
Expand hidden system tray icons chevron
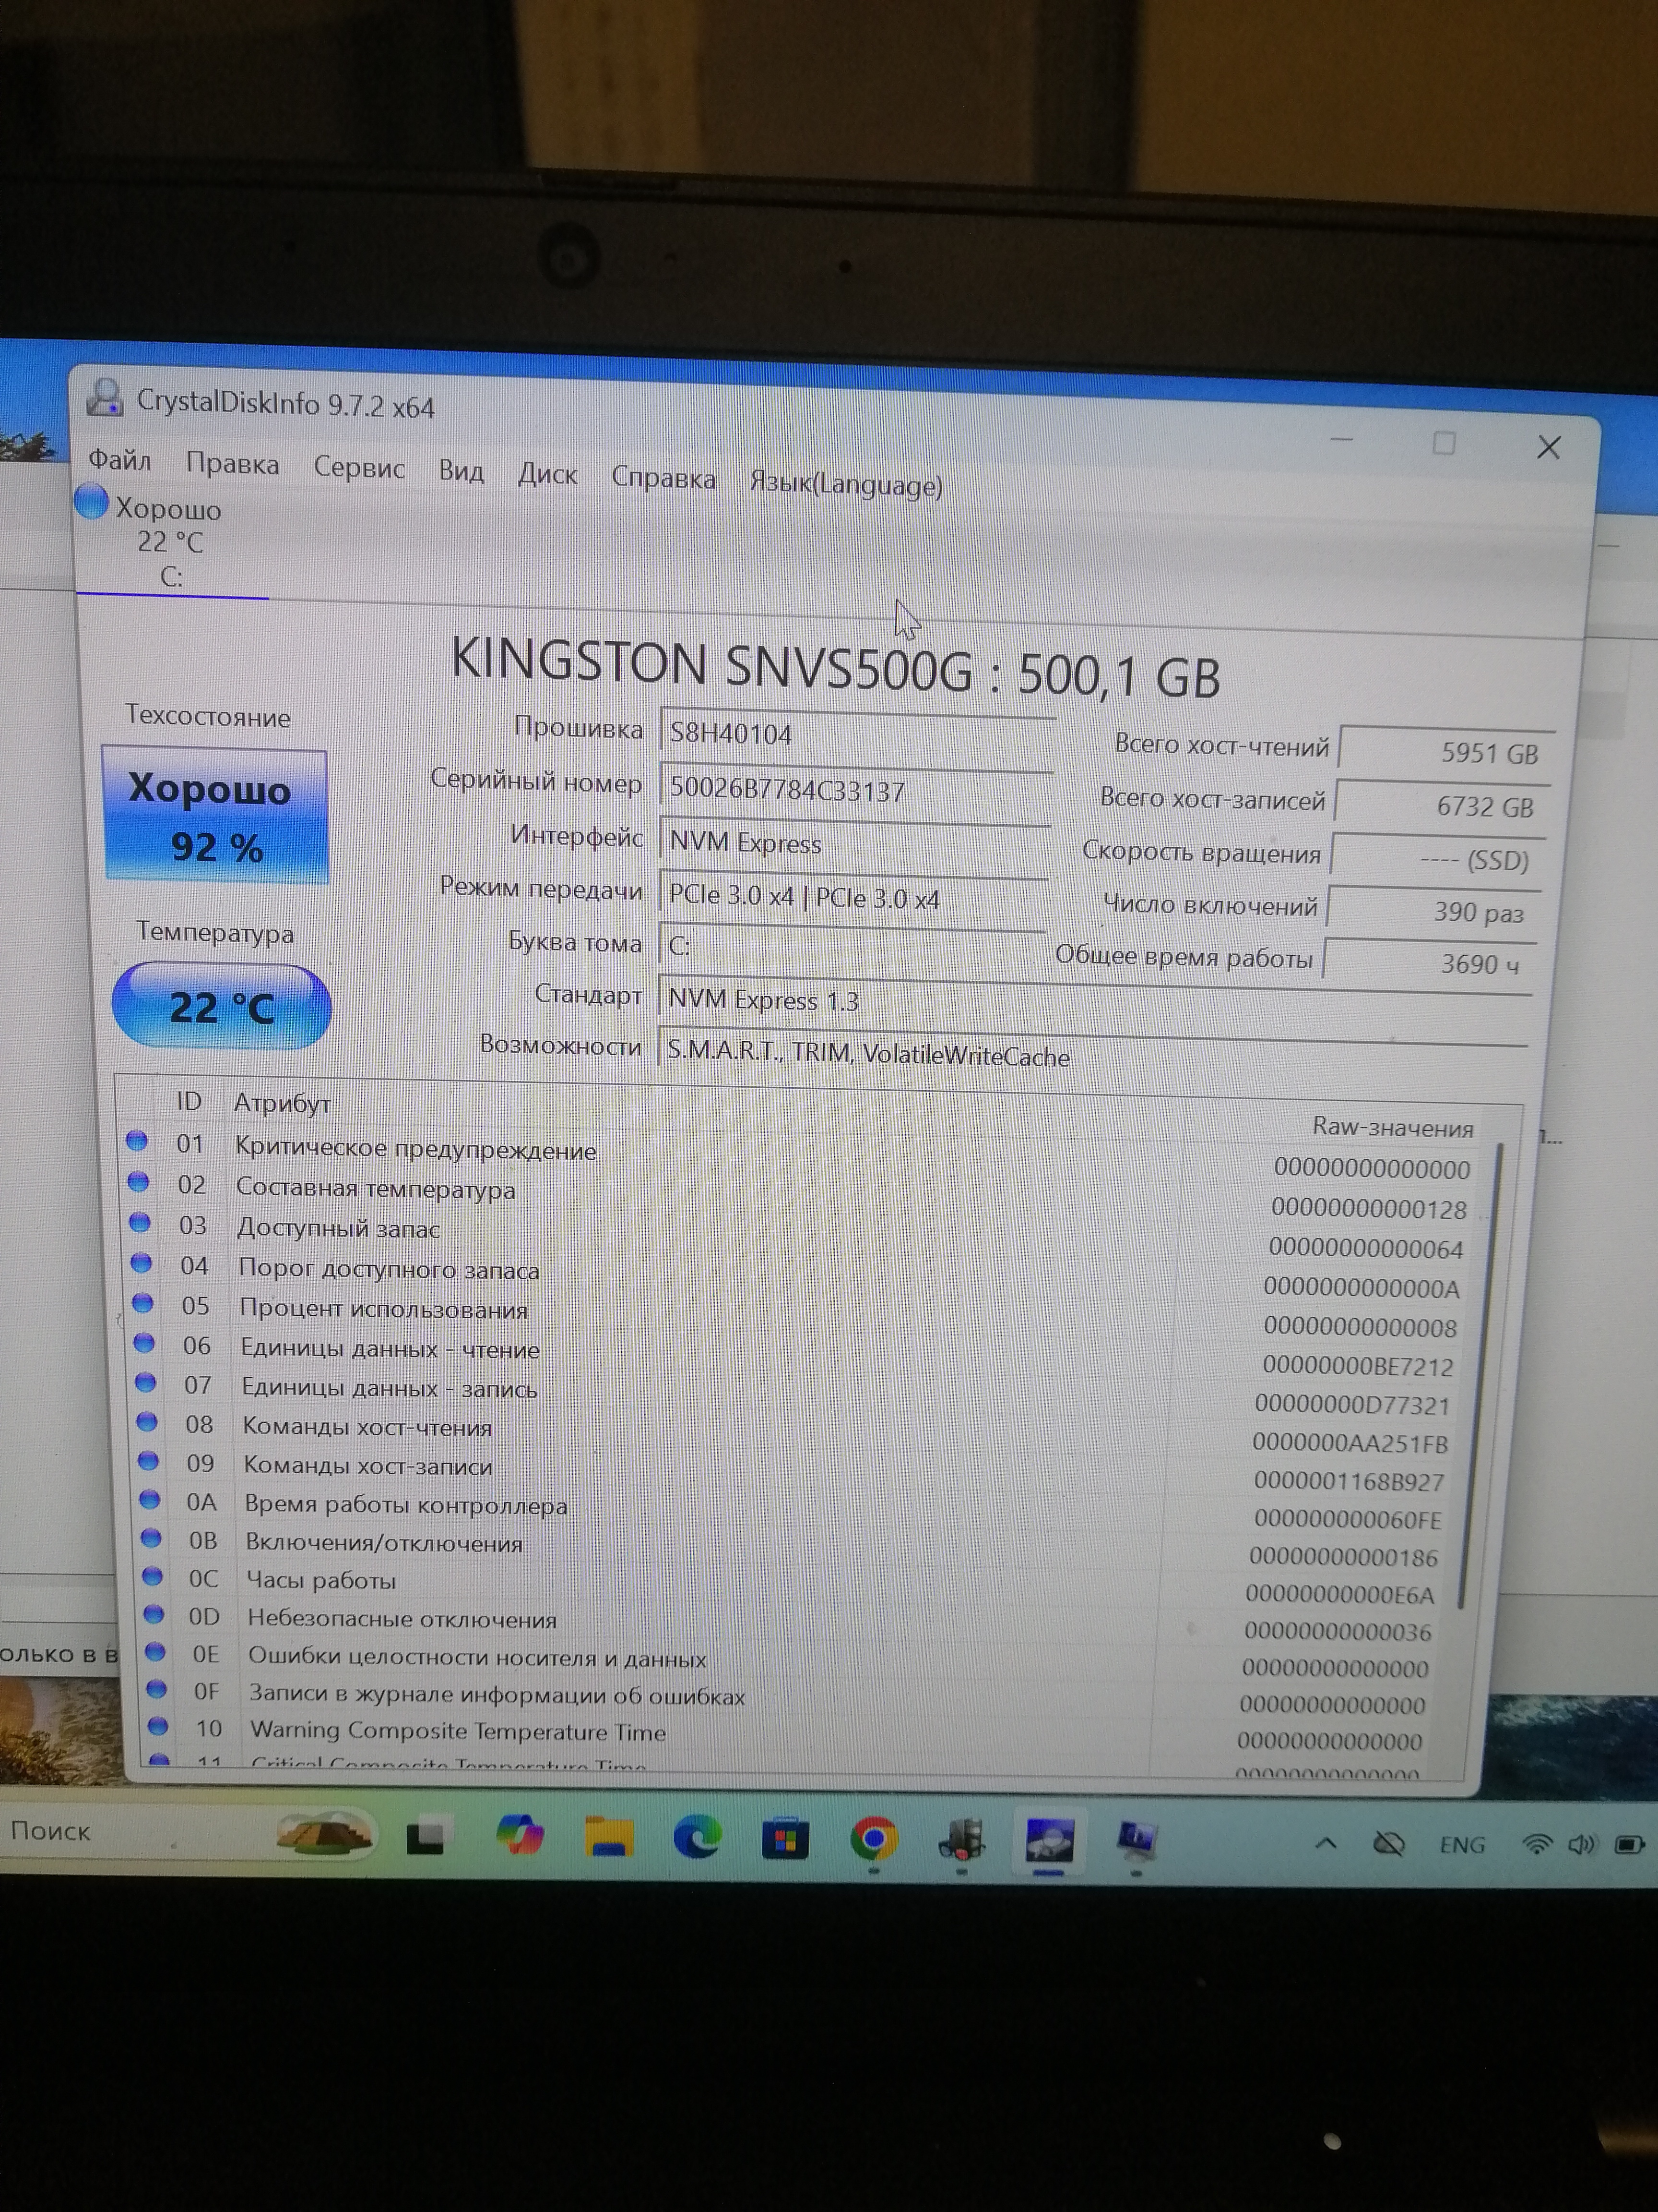point(1325,1843)
